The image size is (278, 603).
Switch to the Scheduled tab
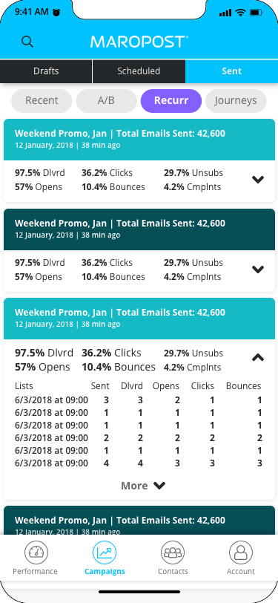(x=139, y=71)
